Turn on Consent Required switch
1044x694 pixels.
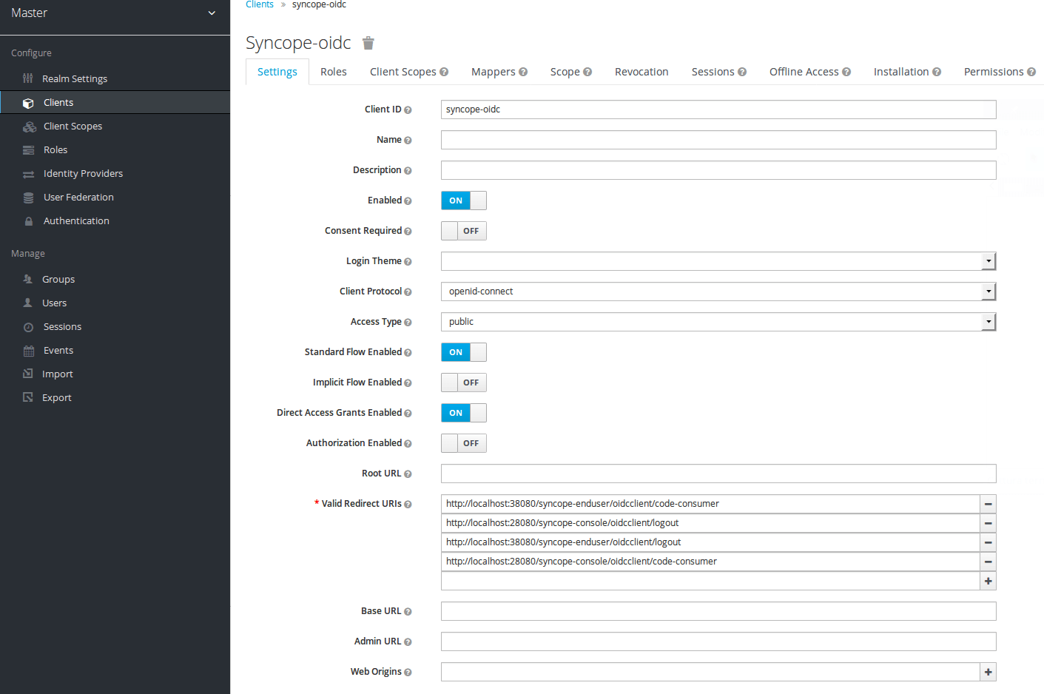(x=464, y=231)
